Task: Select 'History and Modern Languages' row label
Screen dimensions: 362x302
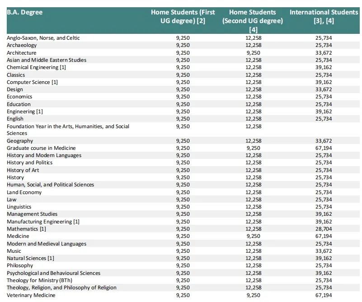Action: (x=44, y=155)
